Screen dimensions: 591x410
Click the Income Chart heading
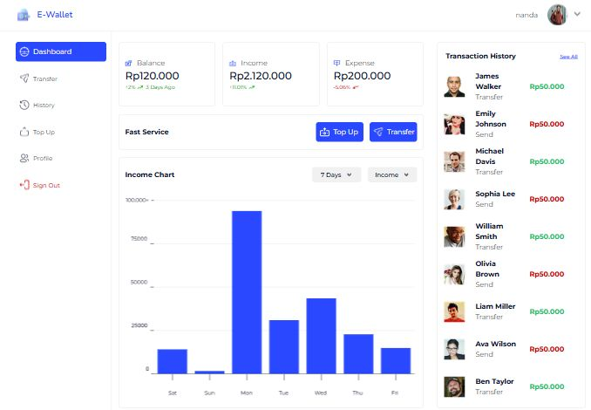click(150, 174)
